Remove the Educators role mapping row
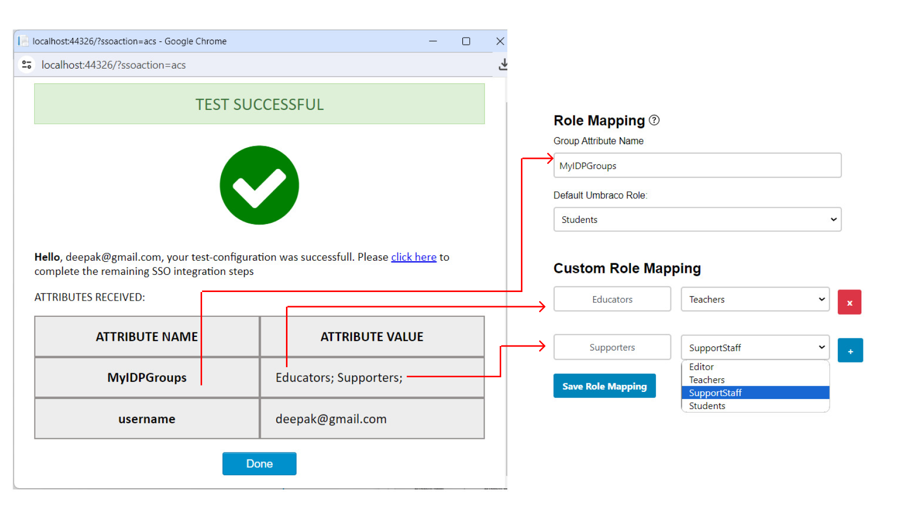914x519 pixels. point(849,302)
